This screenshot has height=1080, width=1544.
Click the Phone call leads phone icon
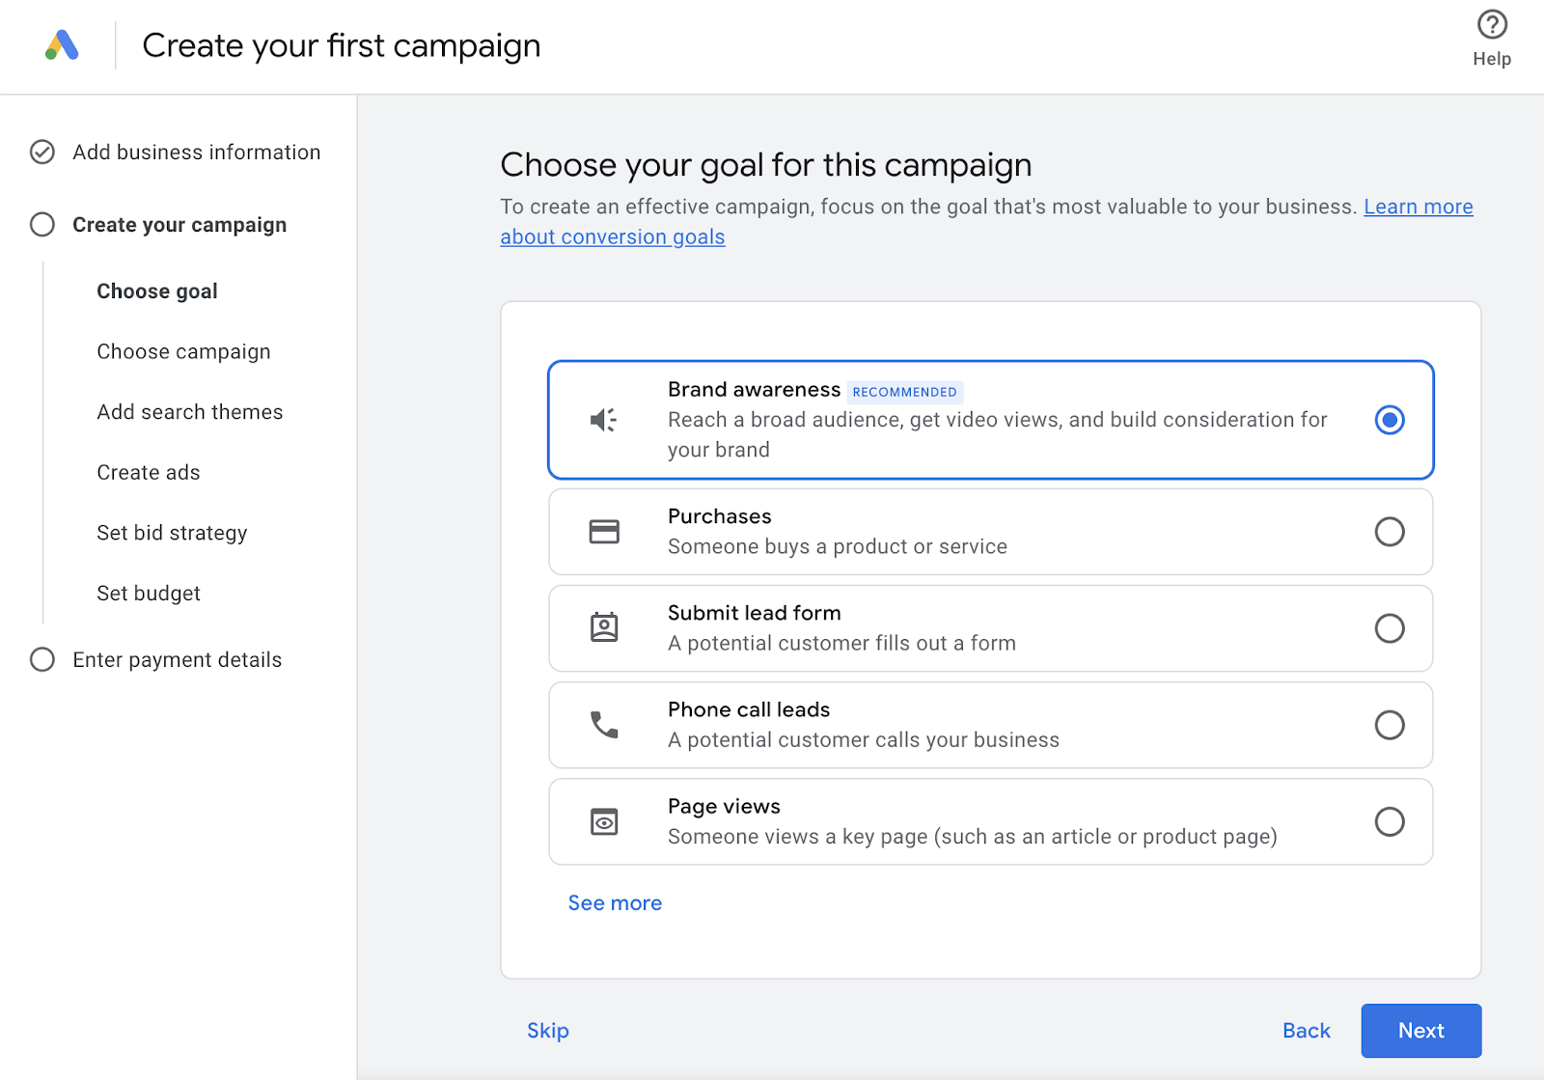point(603,725)
